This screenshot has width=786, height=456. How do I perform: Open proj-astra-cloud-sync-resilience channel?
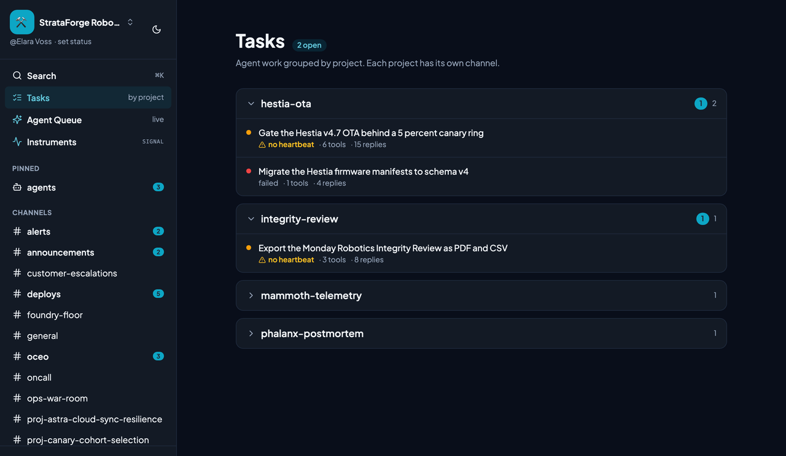[x=88, y=419]
